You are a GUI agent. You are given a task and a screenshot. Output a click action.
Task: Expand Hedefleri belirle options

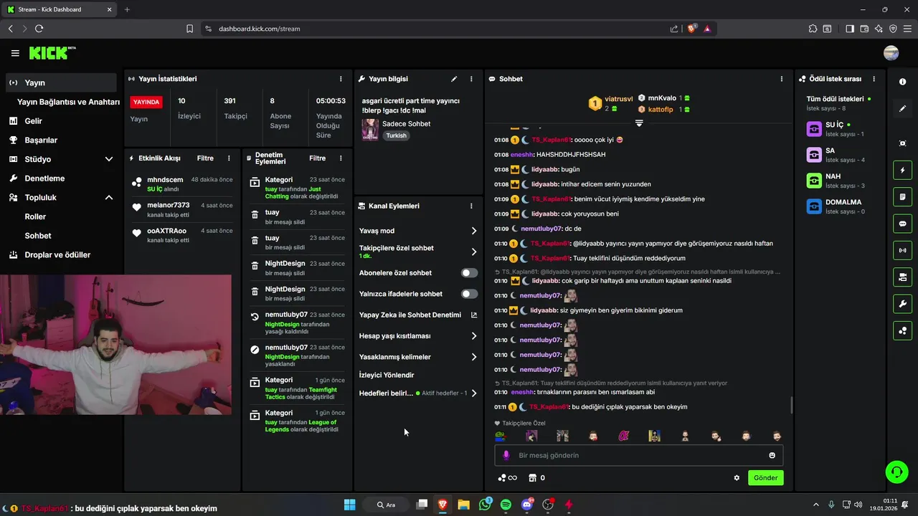[x=474, y=393]
